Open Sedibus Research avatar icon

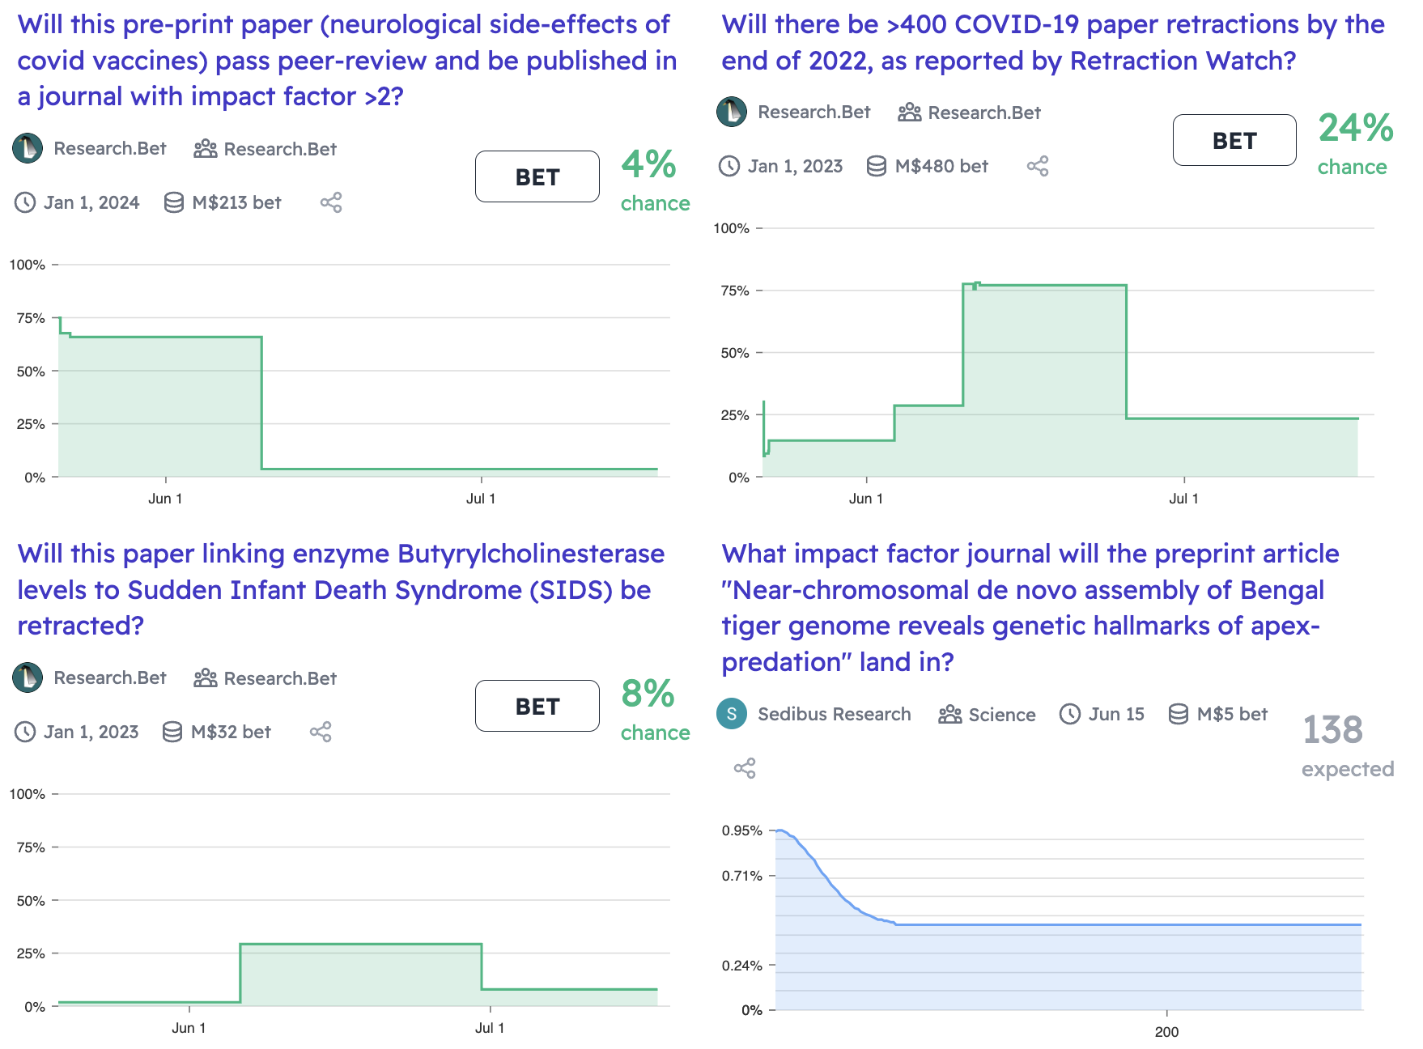[732, 714]
